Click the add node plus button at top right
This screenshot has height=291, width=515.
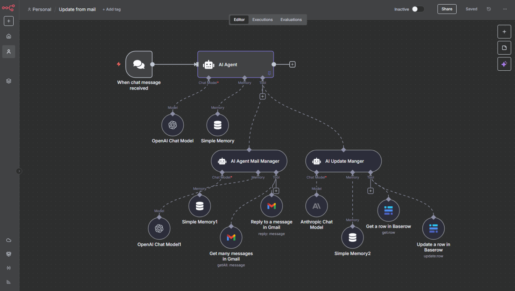(x=504, y=32)
